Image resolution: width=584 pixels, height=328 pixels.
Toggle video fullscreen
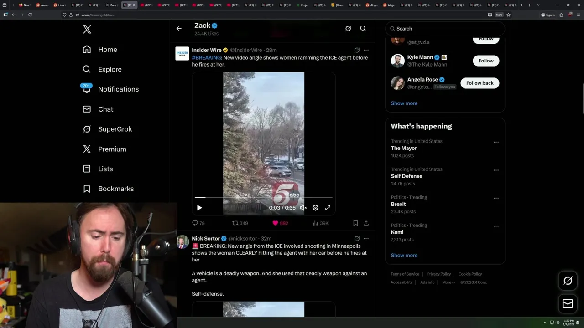pos(328,208)
